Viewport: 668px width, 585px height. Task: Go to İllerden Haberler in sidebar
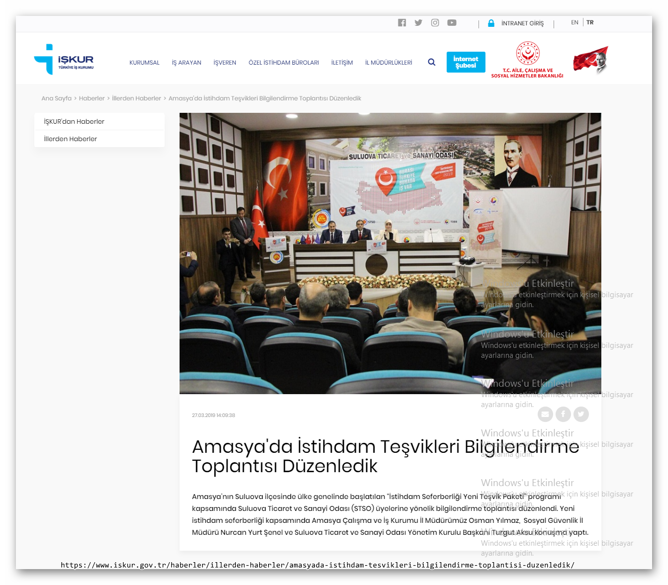coord(71,139)
